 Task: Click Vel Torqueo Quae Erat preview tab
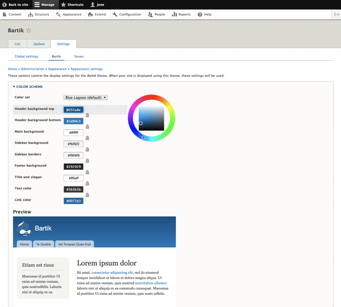click(74, 244)
